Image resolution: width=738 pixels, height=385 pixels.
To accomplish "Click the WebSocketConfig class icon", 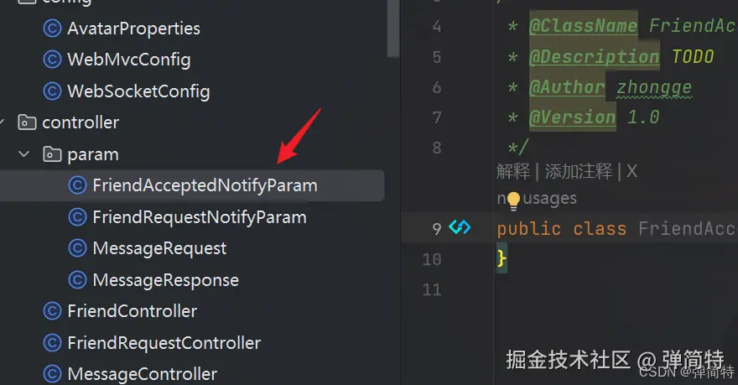I will tap(52, 91).
